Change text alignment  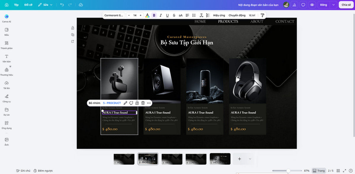[187, 15]
